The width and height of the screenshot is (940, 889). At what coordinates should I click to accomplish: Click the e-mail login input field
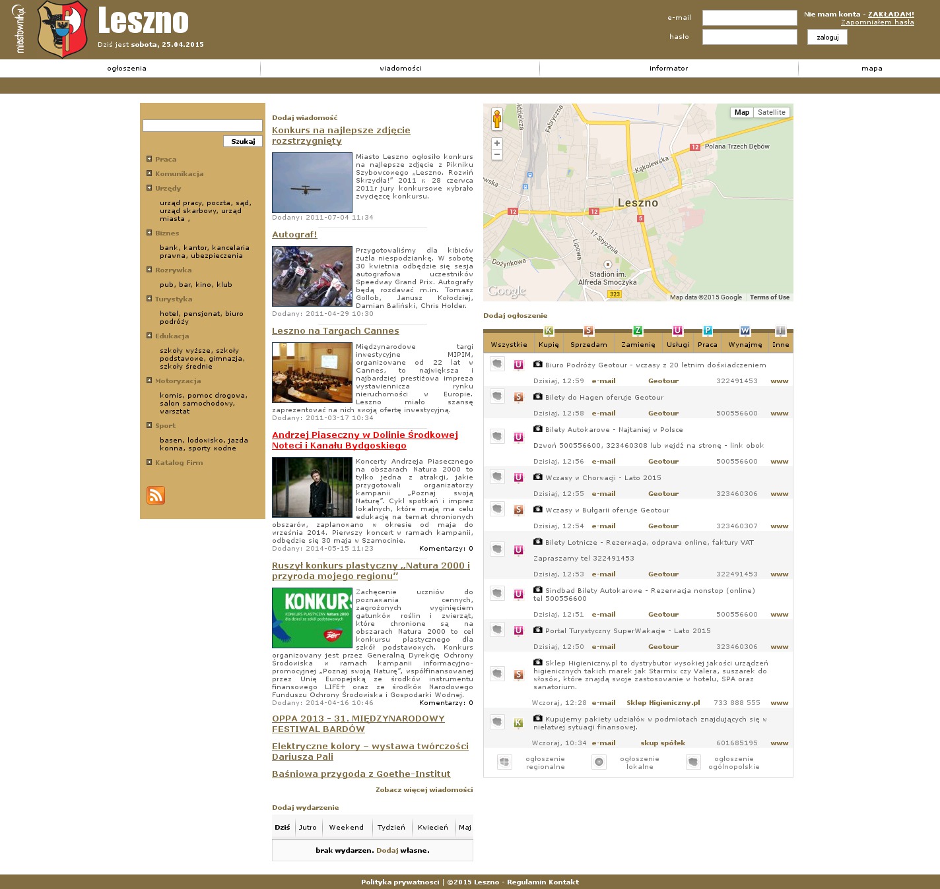click(749, 18)
